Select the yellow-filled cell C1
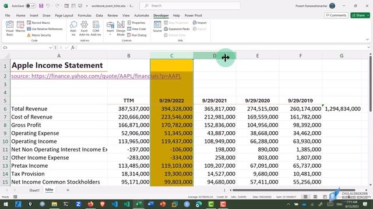This screenshot has width=373, height=209. click(171, 65)
